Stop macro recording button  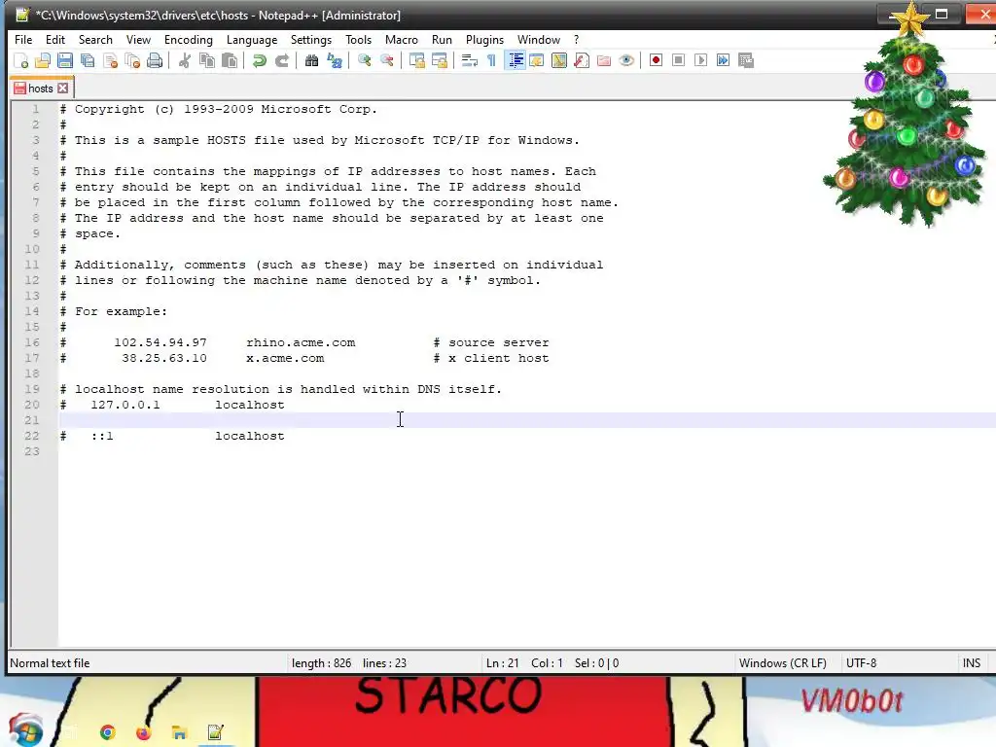(x=678, y=60)
